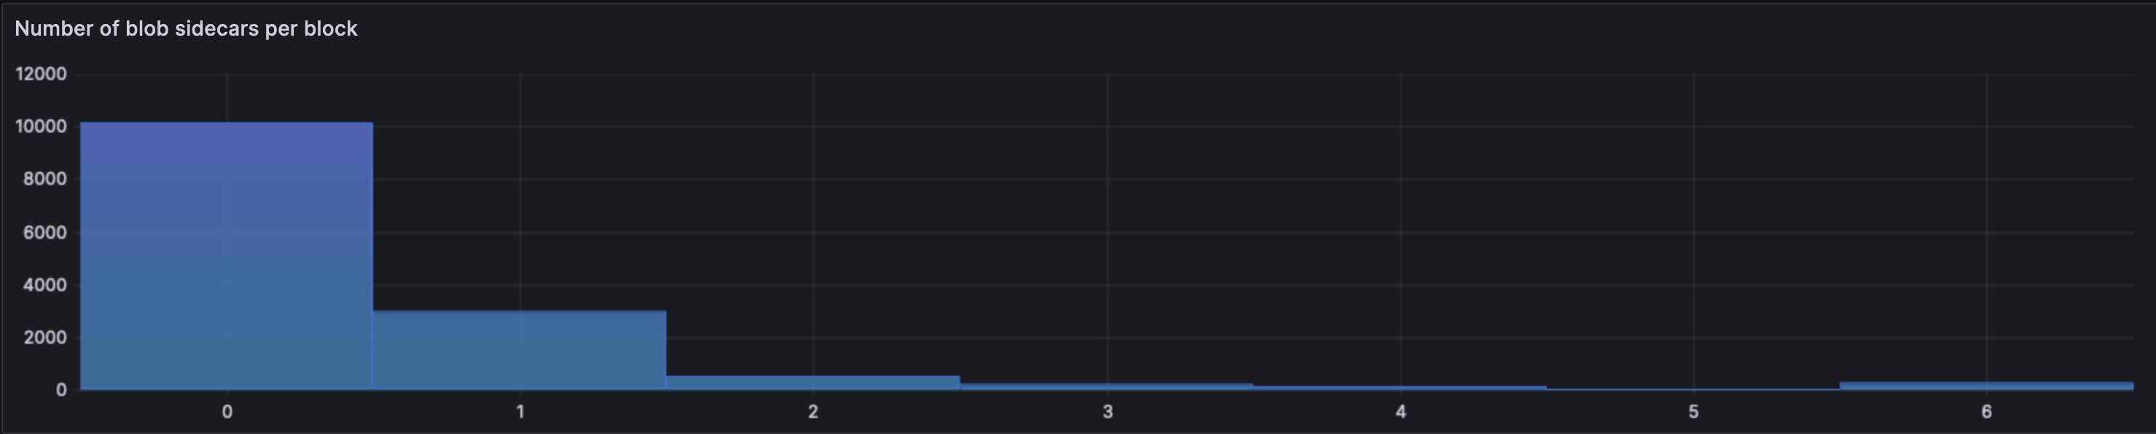Click the x-axis label 5
2156x434 pixels.
[1693, 411]
